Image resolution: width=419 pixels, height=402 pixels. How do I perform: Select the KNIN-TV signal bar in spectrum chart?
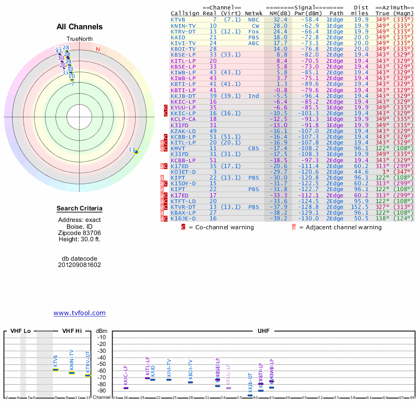[x=72, y=373]
